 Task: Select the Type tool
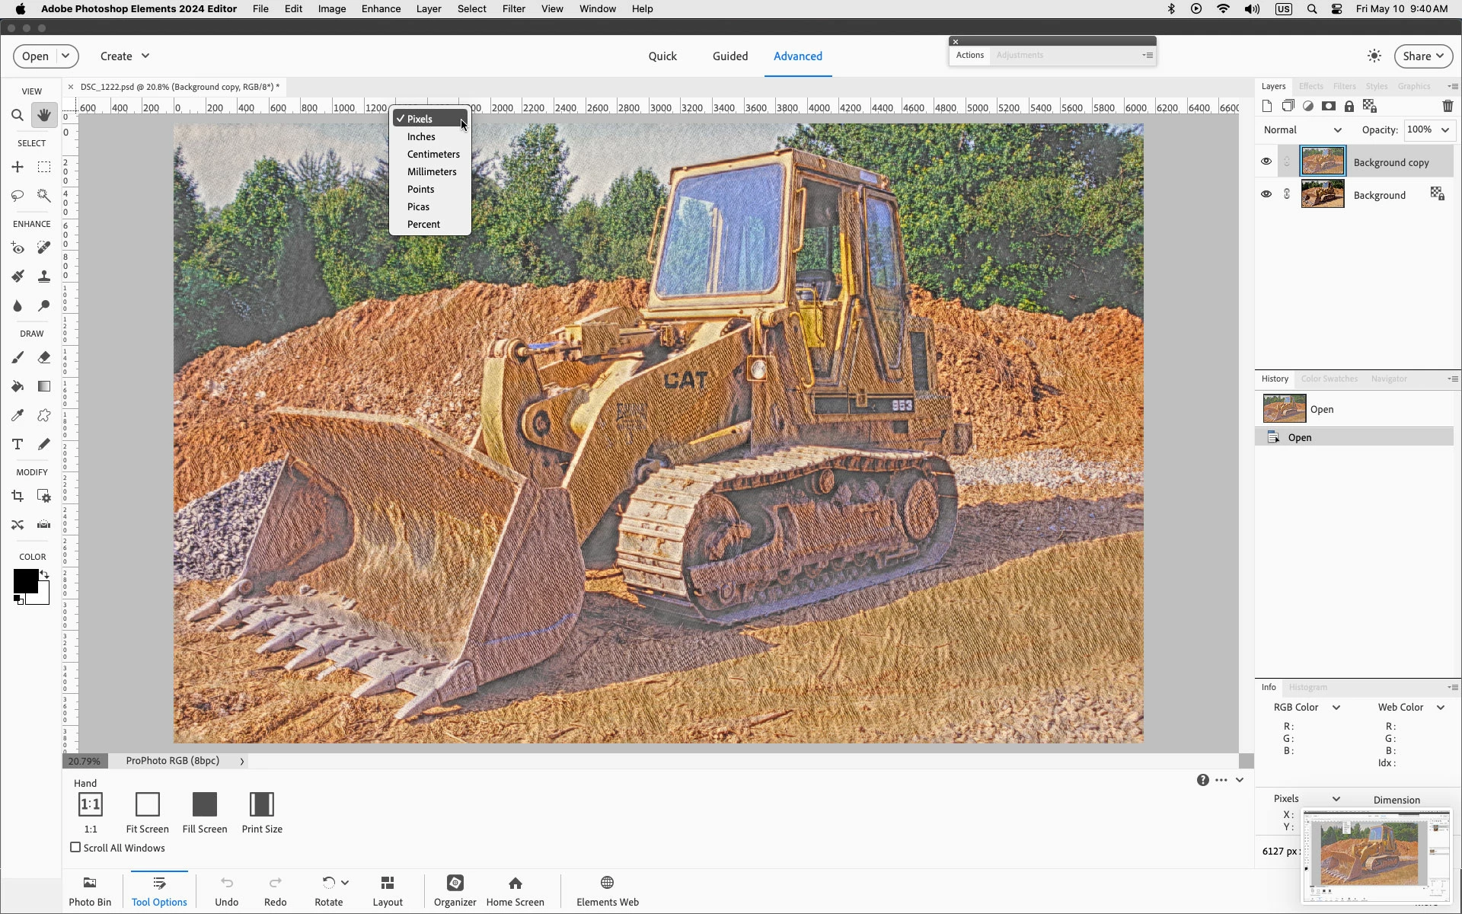(x=17, y=444)
